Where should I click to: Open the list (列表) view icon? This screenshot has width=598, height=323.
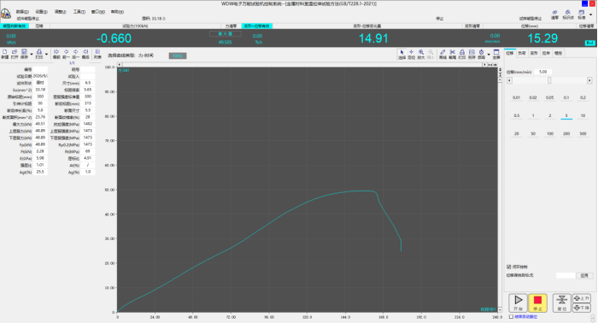coord(97,54)
